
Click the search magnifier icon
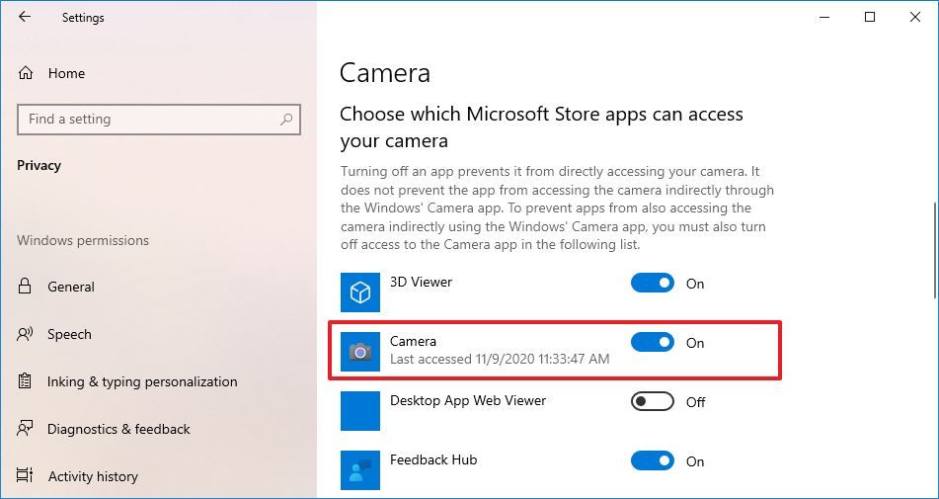coord(286,120)
